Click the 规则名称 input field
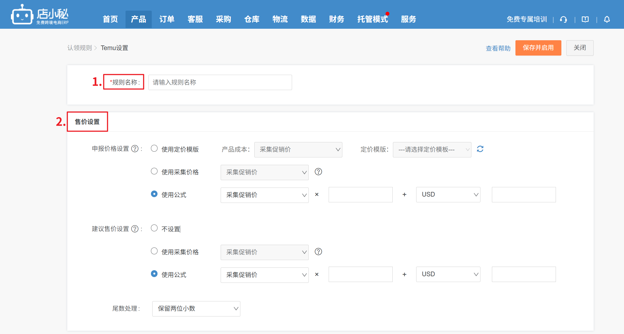Image resolution: width=624 pixels, height=334 pixels. (x=220, y=82)
